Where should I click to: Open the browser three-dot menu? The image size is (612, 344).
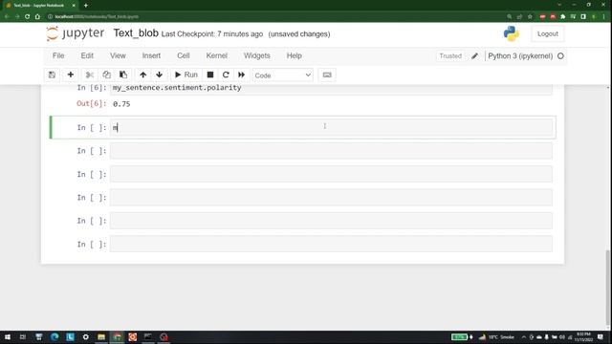(x=603, y=17)
